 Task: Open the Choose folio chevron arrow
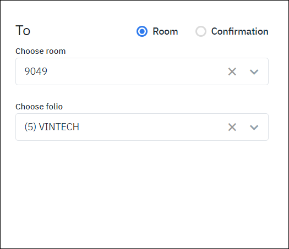tap(254, 128)
